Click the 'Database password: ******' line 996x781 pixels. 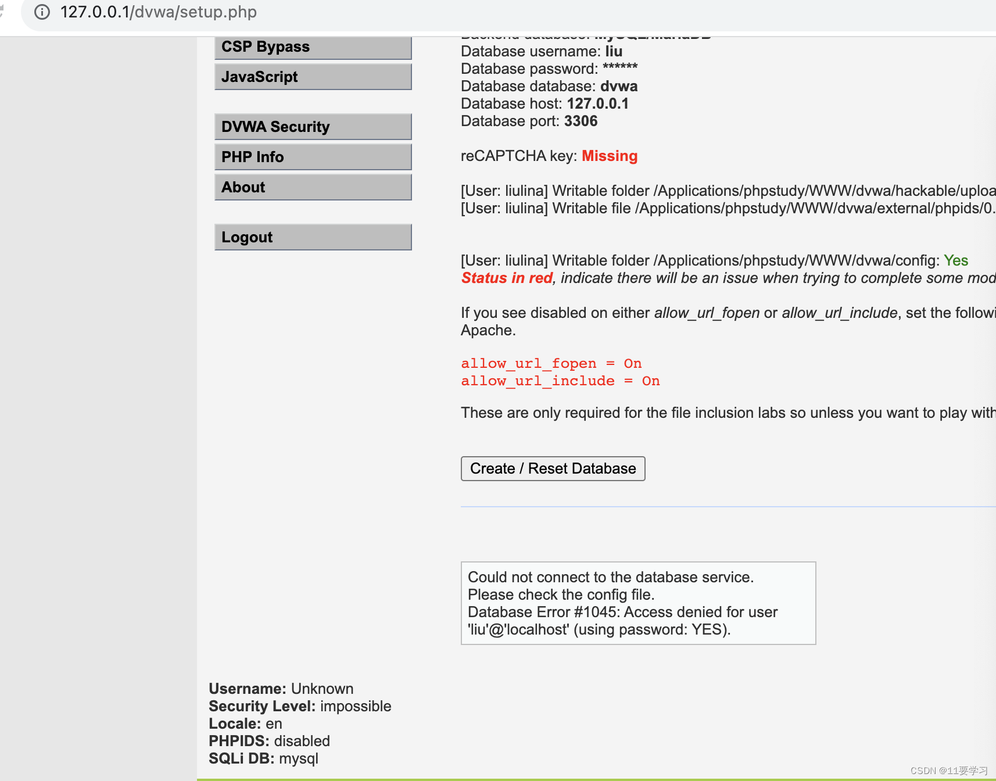549,69
